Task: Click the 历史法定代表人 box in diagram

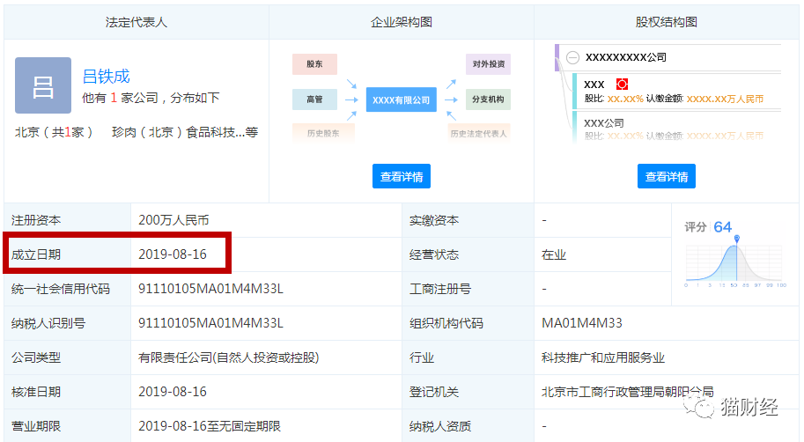Action: coord(479,133)
